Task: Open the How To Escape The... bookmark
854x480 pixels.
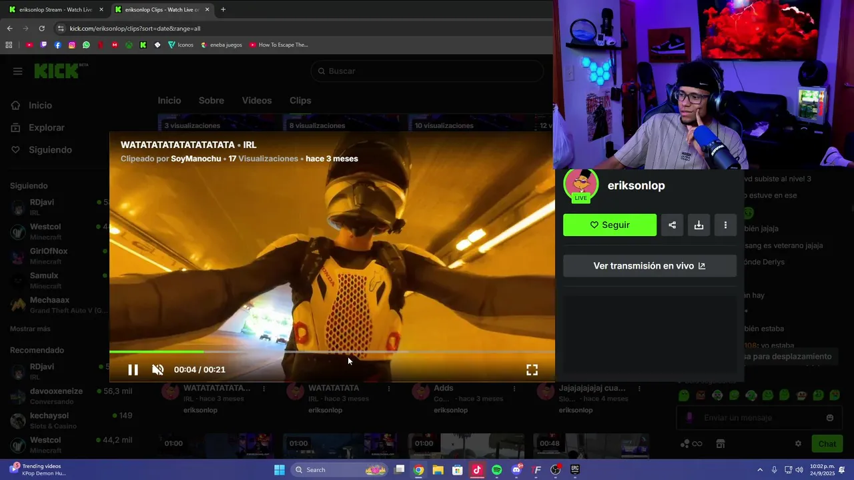Action: (x=279, y=45)
